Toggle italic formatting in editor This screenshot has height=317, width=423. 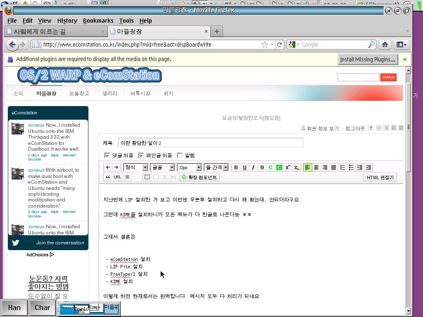(x=253, y=168)
